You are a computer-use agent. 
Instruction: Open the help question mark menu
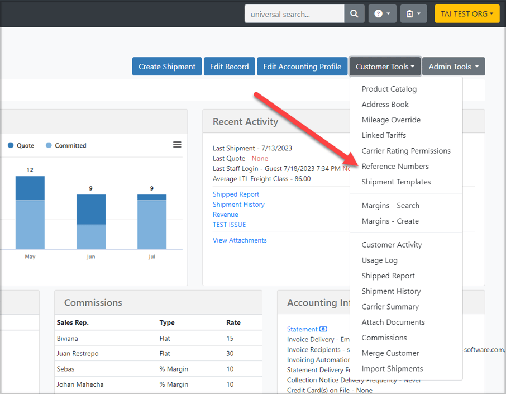pos(382,13)
